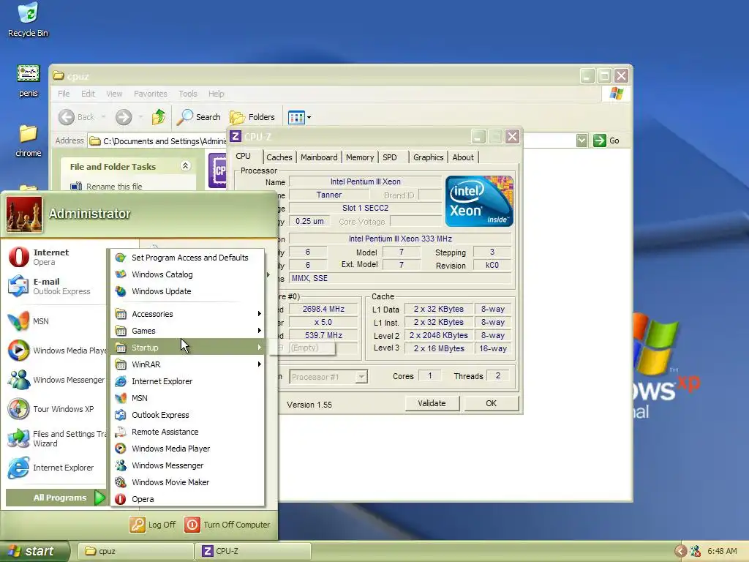The image size is (749, 562).
Task: Expand Accessories submenu
Action: click(x=189, y=314)
